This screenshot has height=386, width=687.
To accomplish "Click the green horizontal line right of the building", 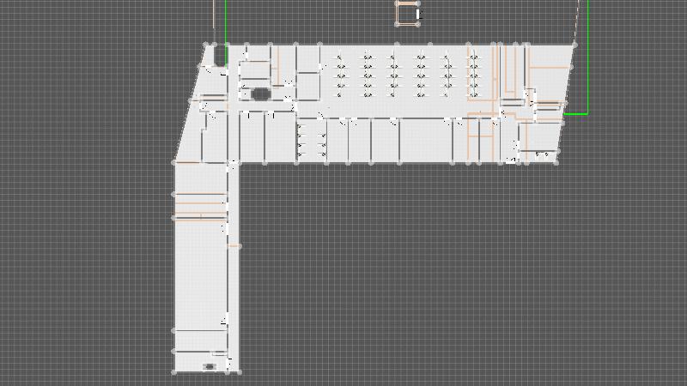I will pyautogui.click(x=575, y=114).
